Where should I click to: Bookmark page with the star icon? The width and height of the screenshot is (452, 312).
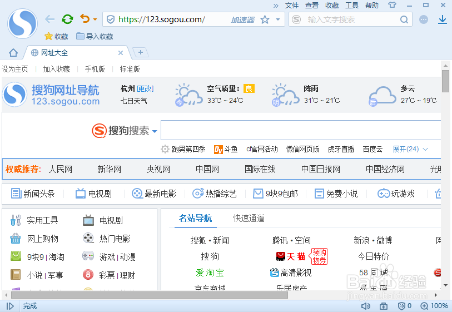click(265, 19)
